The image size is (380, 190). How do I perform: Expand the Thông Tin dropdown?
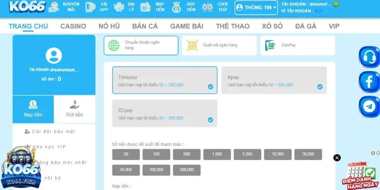click(256, 8)
